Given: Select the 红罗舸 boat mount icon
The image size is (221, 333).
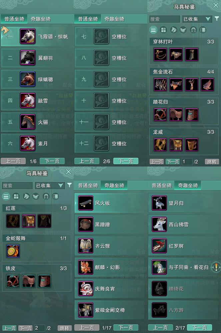Looking at the screenshot, I should click(159, 246).
